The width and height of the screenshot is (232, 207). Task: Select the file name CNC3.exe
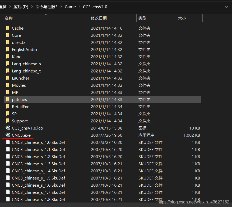coord(21,135)
